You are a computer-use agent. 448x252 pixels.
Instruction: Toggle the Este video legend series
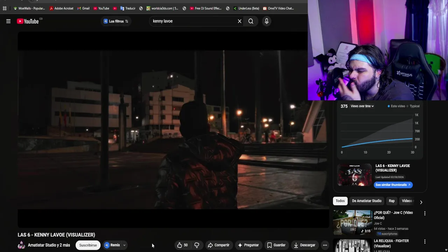tap(396, 106)
